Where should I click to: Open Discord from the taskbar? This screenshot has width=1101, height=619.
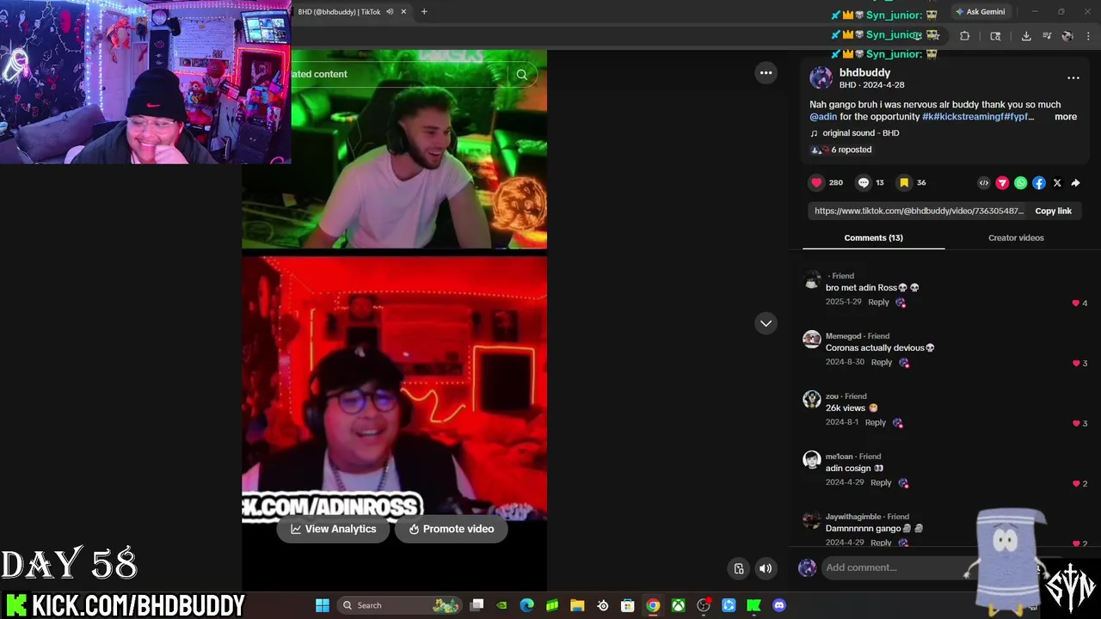[x=779, y=605]
